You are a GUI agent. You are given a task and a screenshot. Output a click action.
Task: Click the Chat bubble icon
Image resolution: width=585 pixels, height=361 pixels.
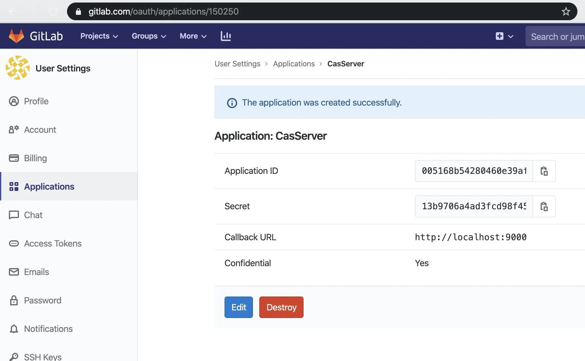(14, 215)
